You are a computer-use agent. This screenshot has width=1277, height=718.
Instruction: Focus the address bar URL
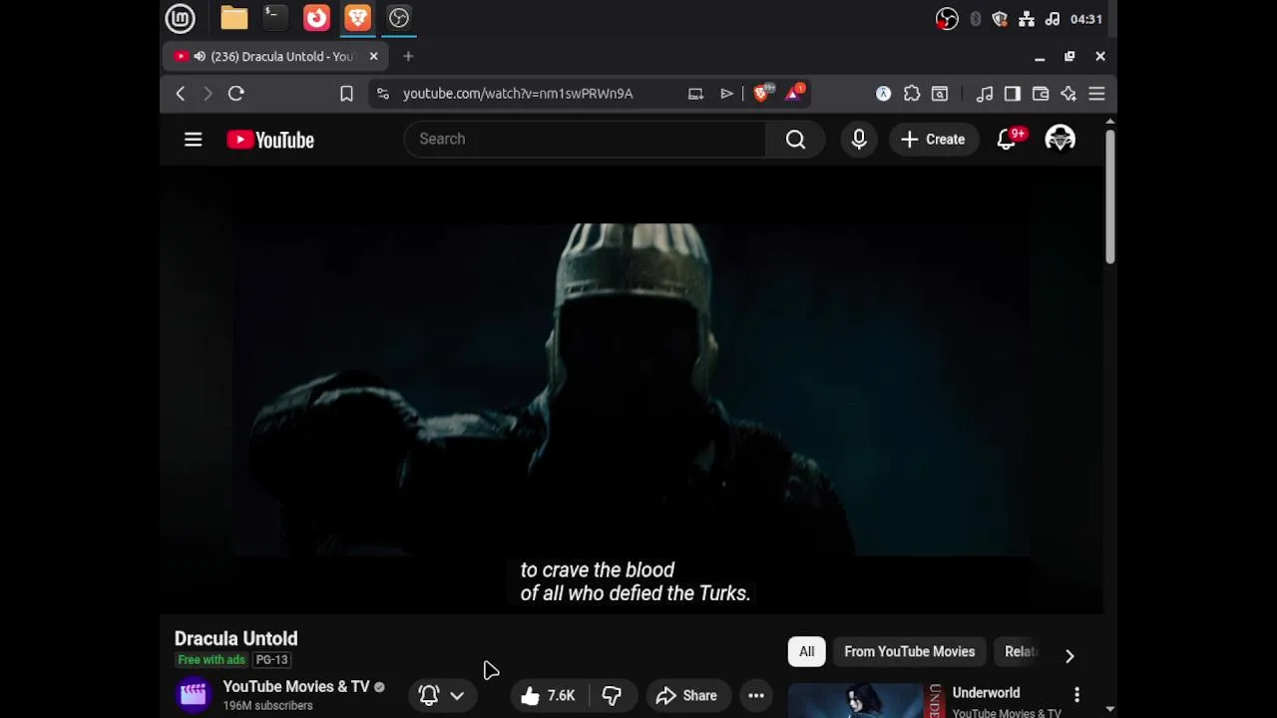point(518,94)
